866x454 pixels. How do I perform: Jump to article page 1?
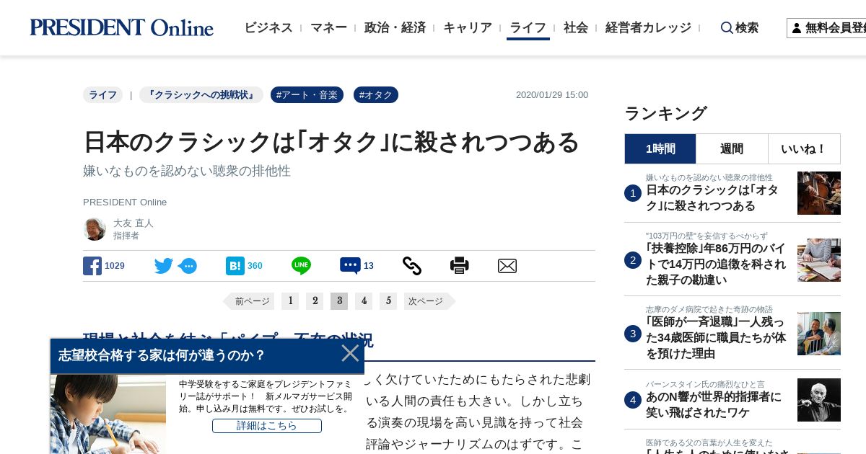point(290,301)
